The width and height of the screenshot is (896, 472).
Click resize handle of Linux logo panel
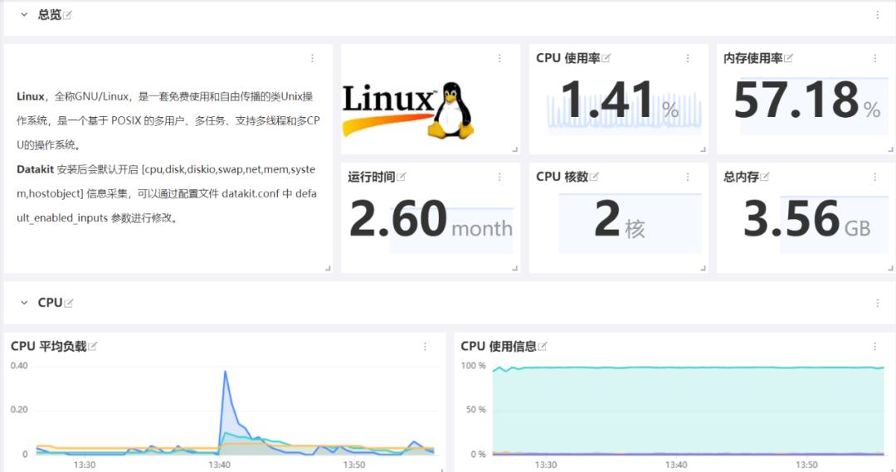(515, 149)
